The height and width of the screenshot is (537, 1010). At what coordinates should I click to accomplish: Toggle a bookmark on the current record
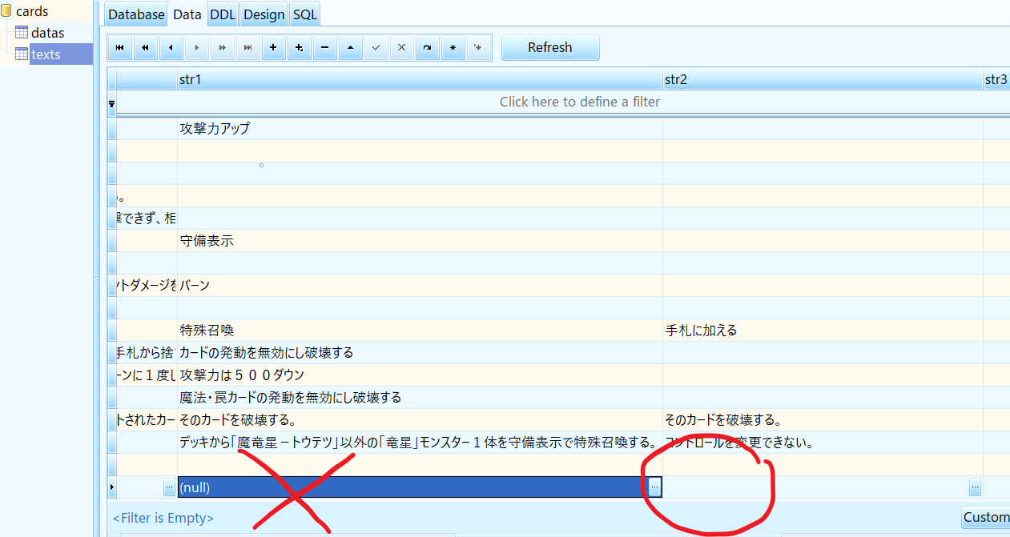(453, 47)
